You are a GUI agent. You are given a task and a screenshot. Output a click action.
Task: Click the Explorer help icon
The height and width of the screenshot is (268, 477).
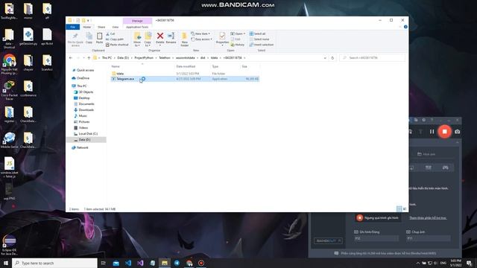tap(405, 27)
